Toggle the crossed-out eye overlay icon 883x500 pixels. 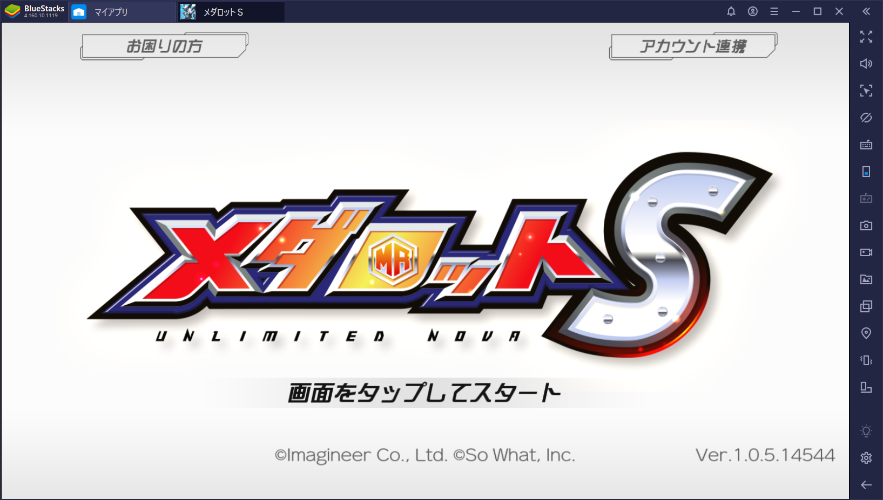tap(866, 118)
